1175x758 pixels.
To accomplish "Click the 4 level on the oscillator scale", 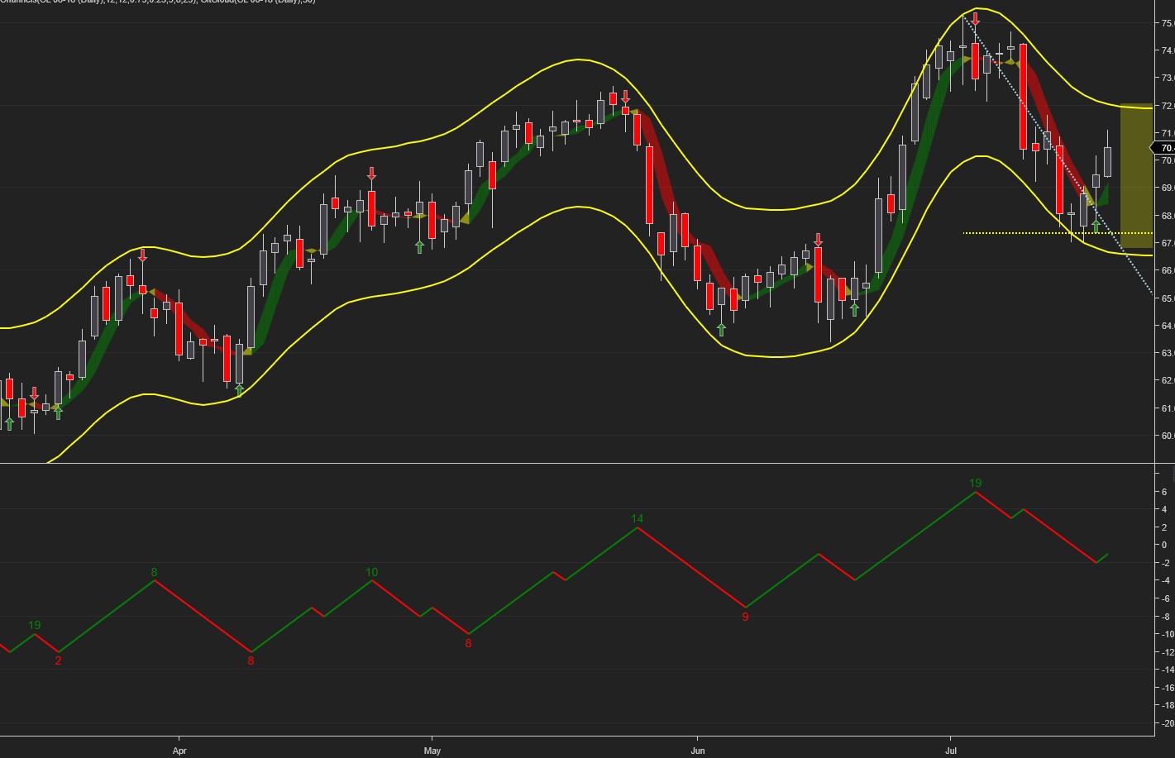I will coord(1164,510).
